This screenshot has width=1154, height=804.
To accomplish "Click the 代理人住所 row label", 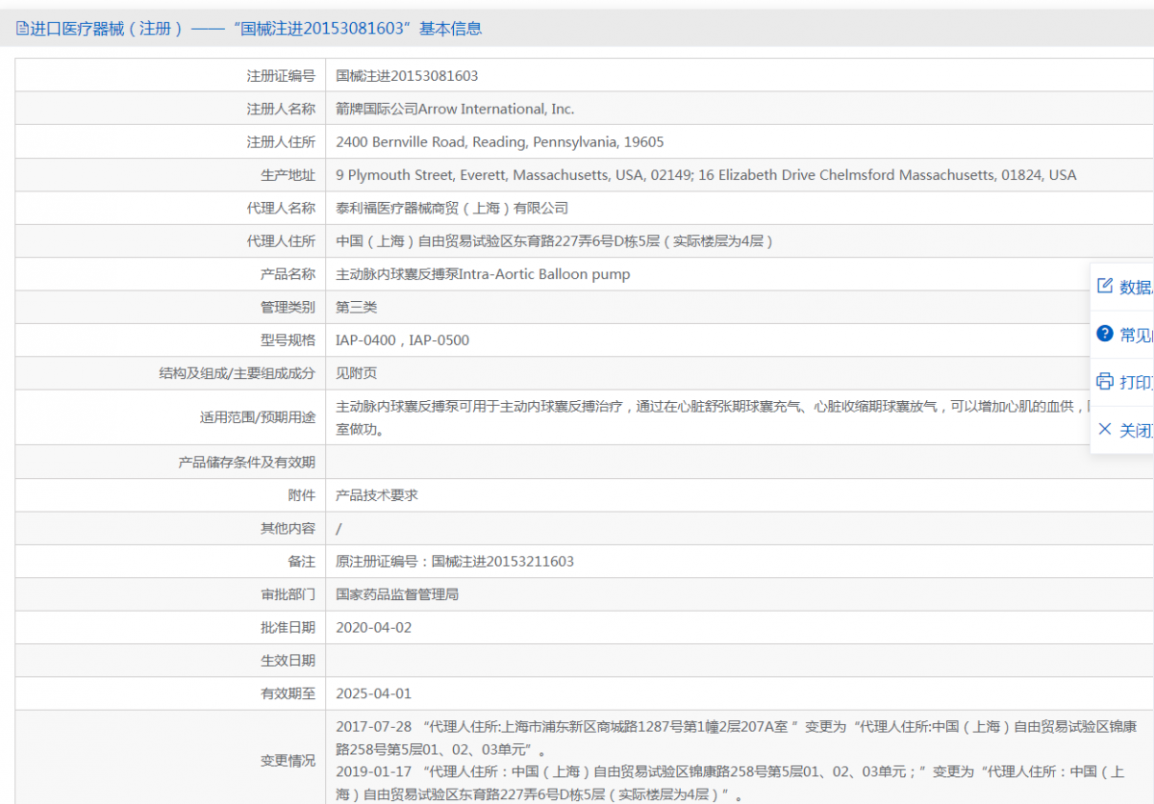I will [x=281, y=241].
